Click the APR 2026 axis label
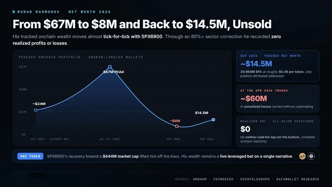Screen dimensions: 332x187 (x=173, y=139)
